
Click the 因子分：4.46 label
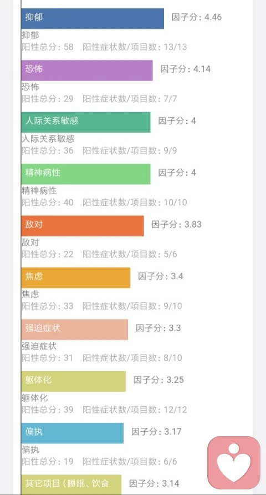click(197, 17)
